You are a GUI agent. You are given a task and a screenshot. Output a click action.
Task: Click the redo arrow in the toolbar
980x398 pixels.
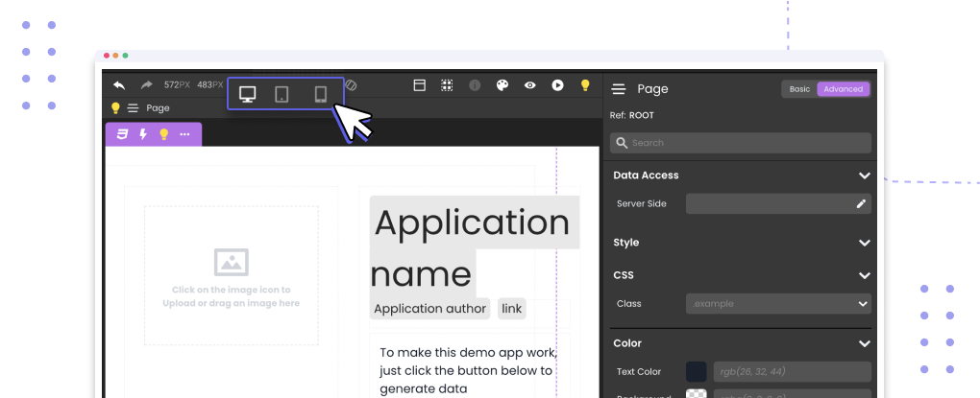(147, 85)
